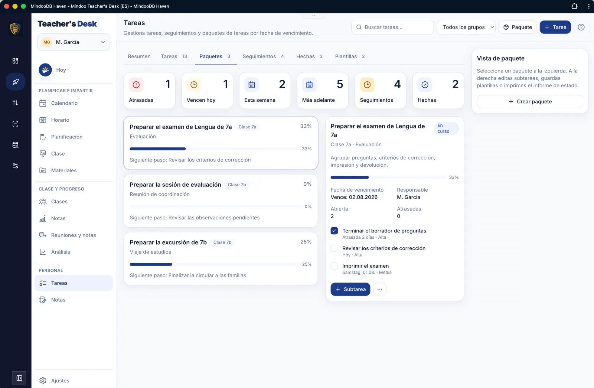594x388 pixels.
Task: Add a Subtarea with the blue button
Action: pos(350,289)
